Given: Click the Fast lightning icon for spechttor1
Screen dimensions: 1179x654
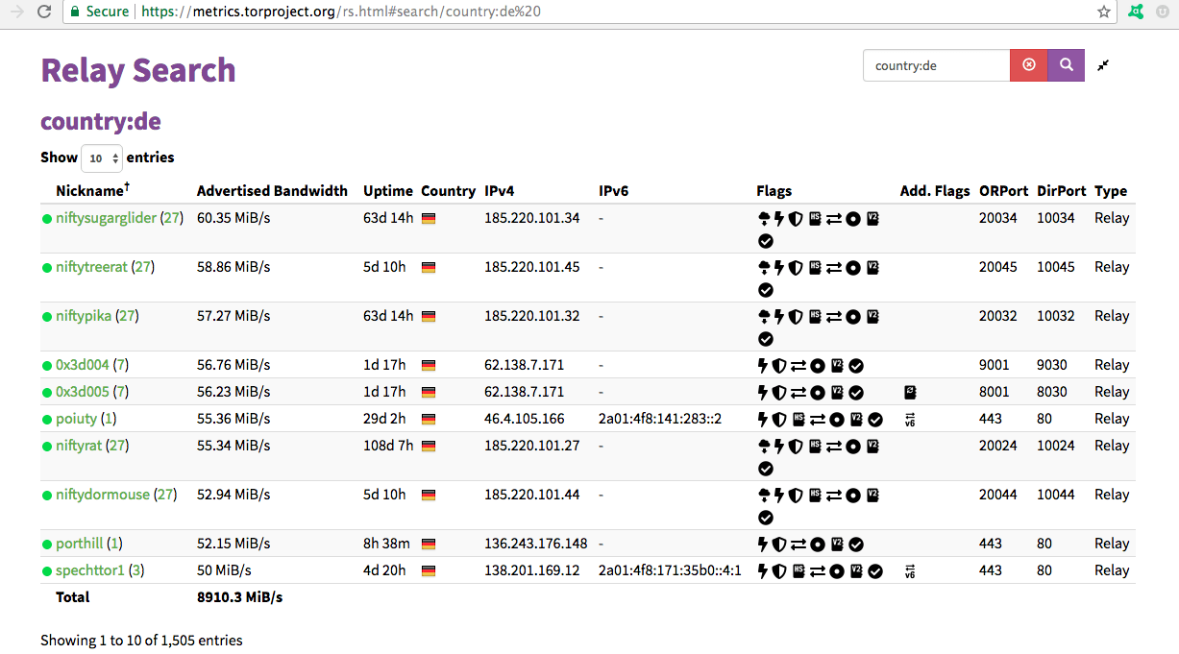Looking at the screenshot, I should [763, 570].
